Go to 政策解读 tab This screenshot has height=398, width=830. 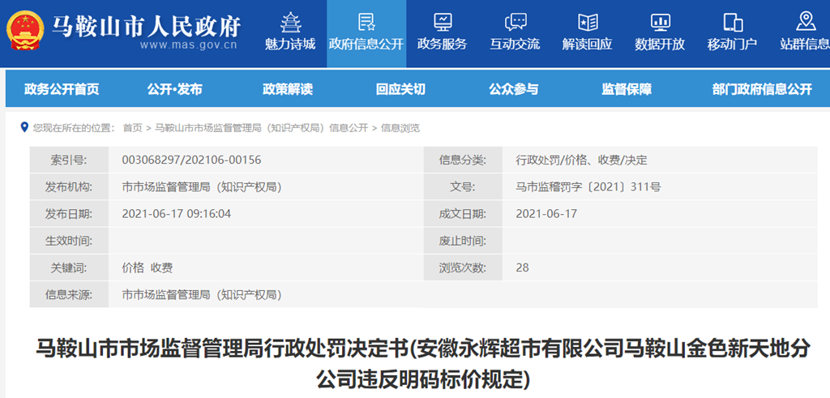(288, 89)
